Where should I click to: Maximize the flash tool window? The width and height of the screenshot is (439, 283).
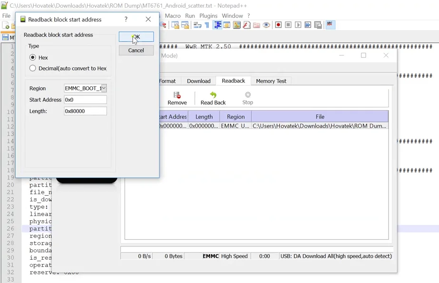point(363,56)
